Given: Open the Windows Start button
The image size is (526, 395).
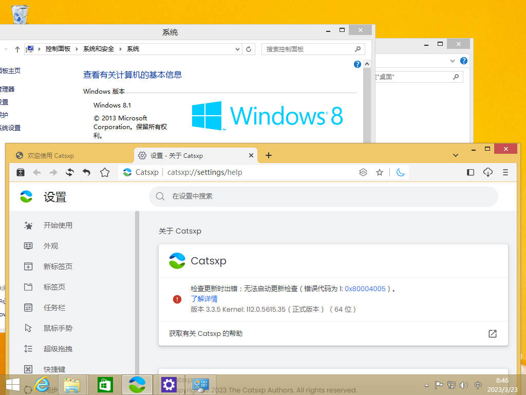Looking at the screenshot, I should 13,385.
